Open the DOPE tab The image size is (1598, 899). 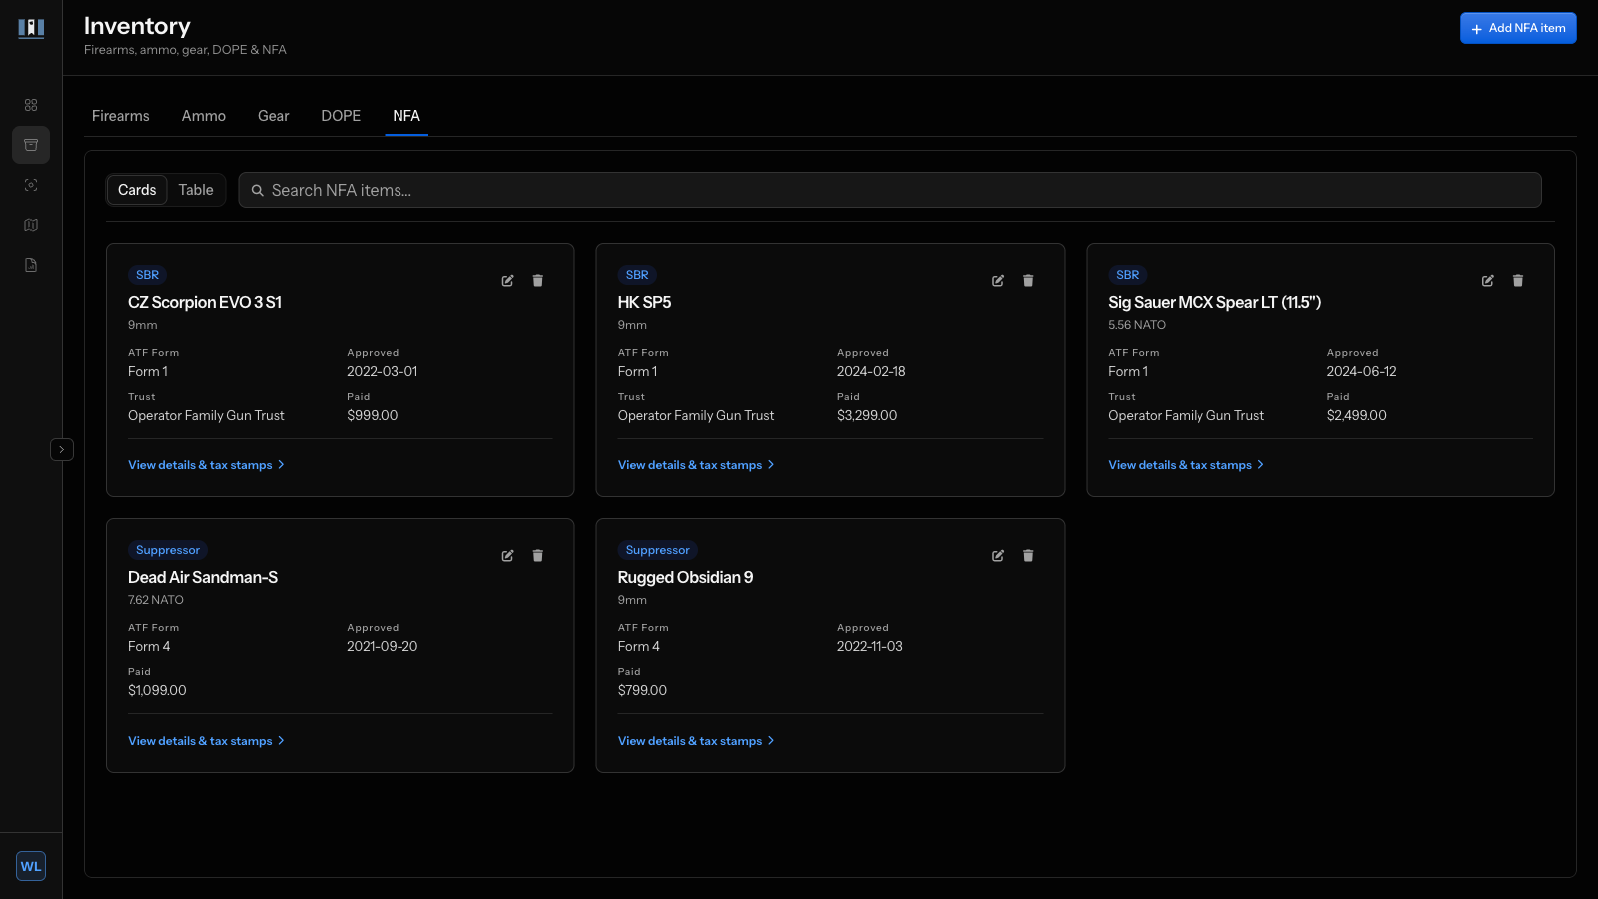tap(341, 116)
